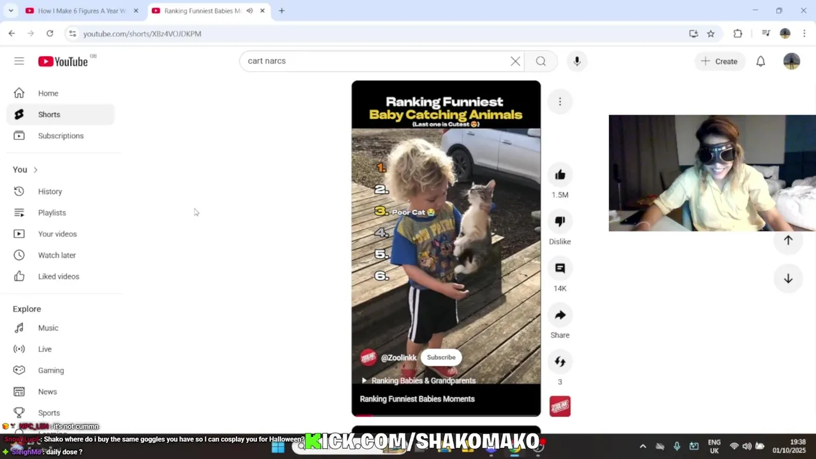The height and width of the screenshot is (459, 816).
Task: Open the remix button showing 3
Action: click(560, 361)
